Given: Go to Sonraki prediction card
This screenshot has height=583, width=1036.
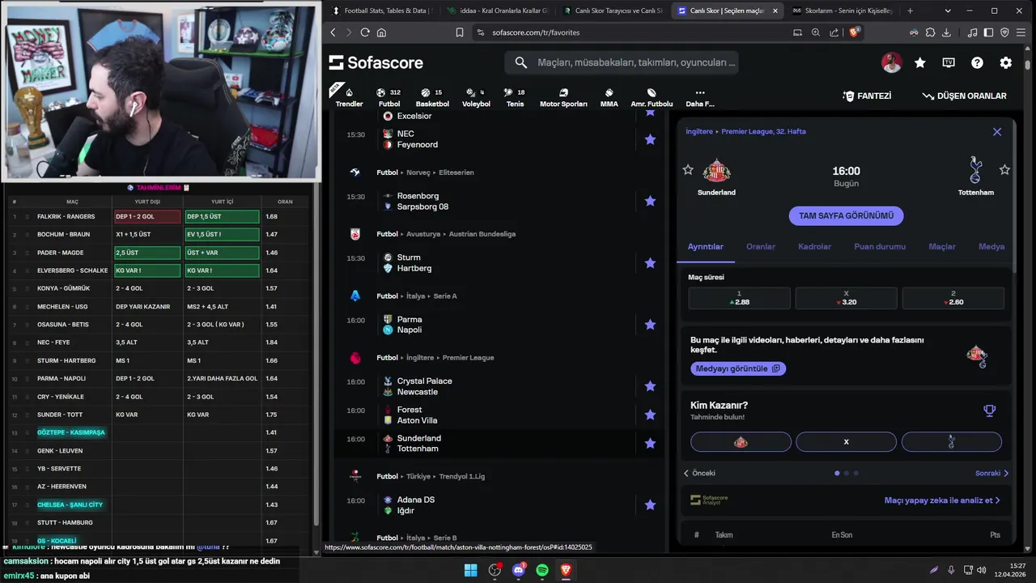Looking at the screenshot, I should tap(991, 473).
